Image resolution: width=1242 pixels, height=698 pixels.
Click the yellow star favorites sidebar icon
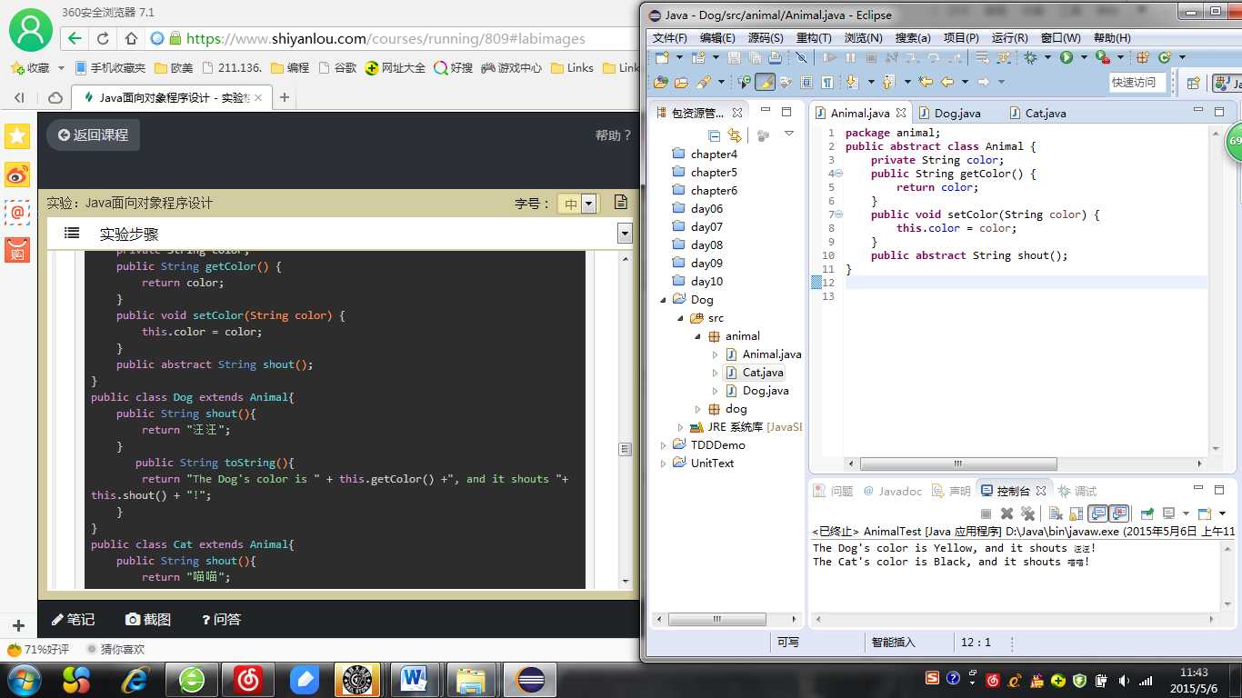17,136
